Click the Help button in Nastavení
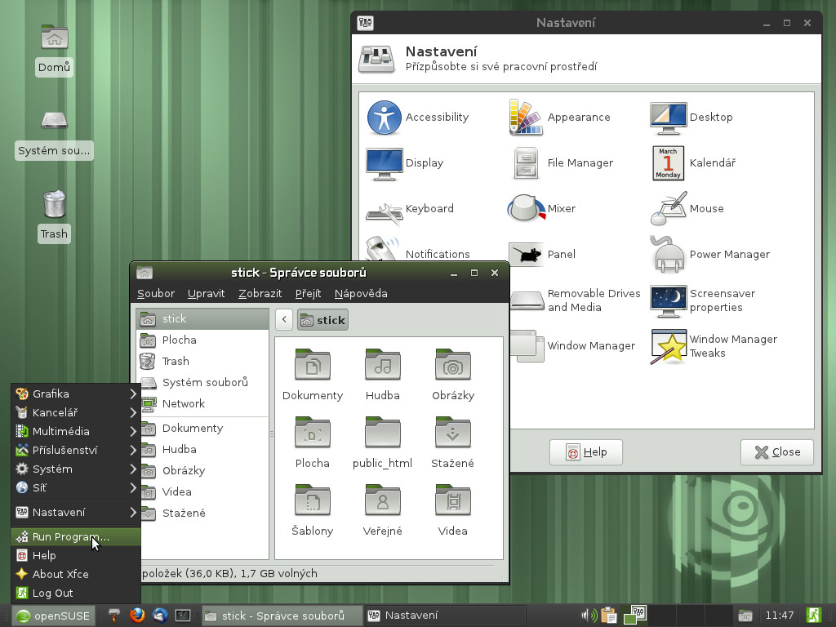 click(585, 452)
